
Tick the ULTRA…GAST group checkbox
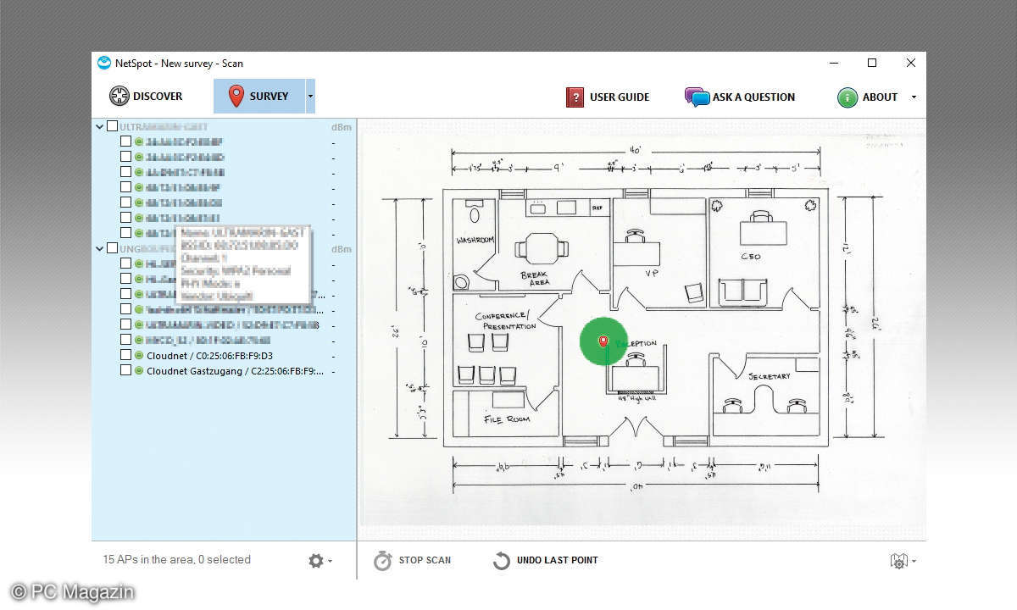pyautogui.click(x=112, y=126)
